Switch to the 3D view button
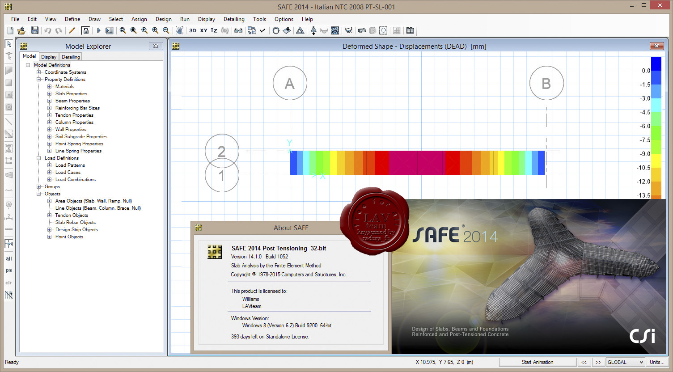673x372 pixels. [192, 30]
